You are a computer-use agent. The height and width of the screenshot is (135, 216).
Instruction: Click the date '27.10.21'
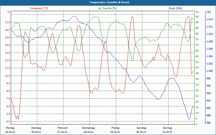62,132
